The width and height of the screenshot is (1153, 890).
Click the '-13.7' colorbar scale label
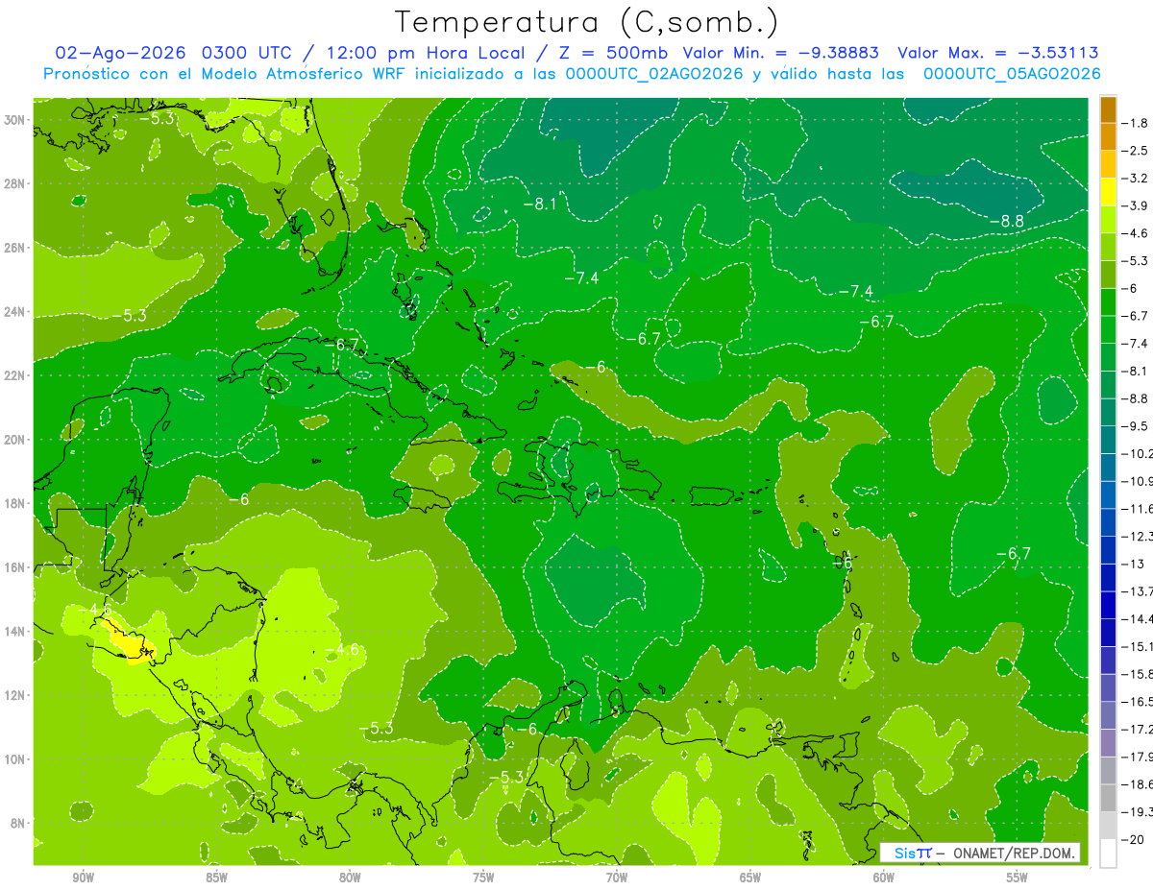pos(1138,591)
